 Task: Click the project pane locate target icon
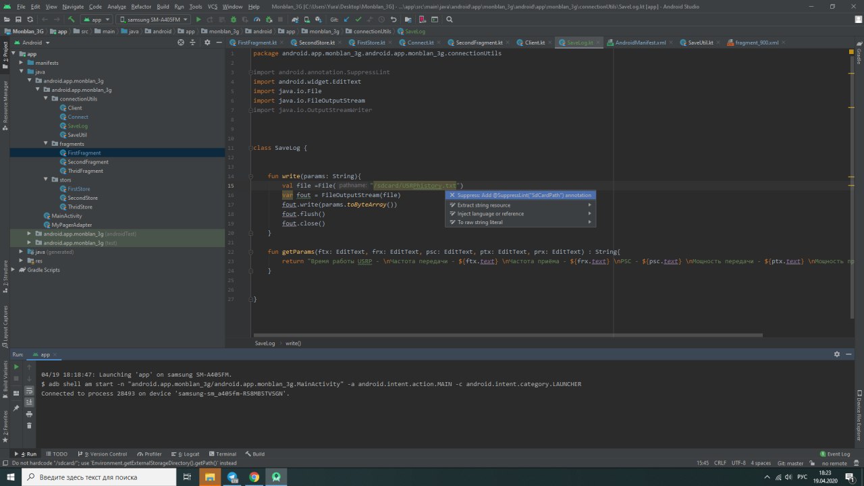point(181,42)
